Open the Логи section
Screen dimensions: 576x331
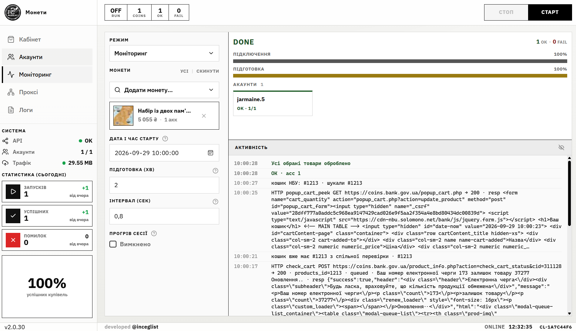coord(47,110)
